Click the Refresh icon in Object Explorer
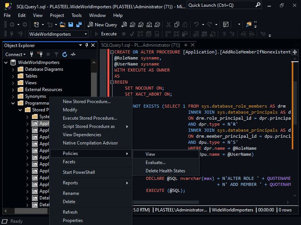Image resolution: width=301 pixels, height=225 pixels. [x=65, y=55]
